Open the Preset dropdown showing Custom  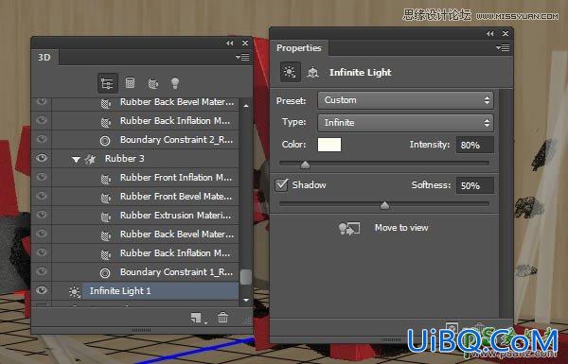(x=405, y=100)
